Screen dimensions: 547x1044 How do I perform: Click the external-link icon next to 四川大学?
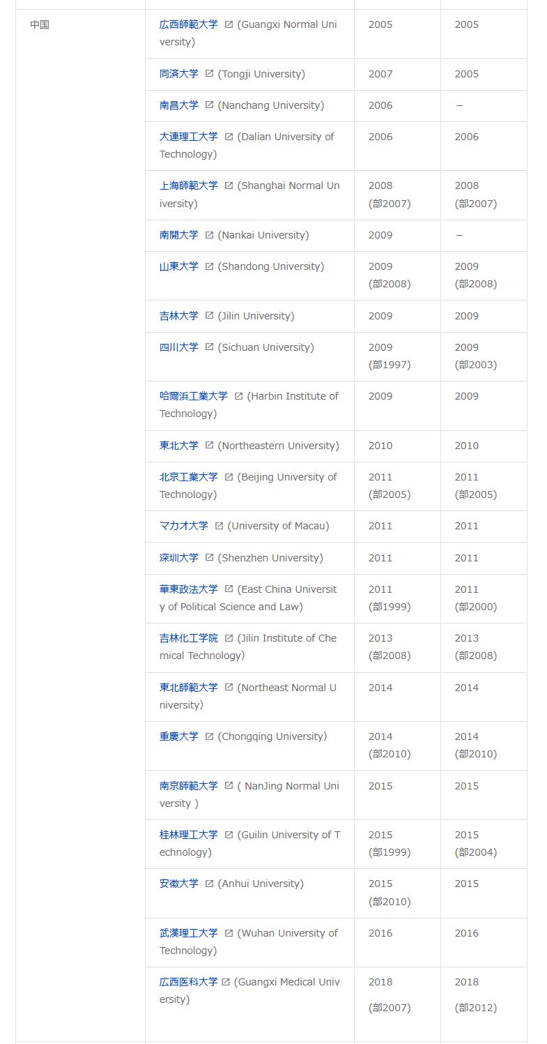tap(209, 347)
